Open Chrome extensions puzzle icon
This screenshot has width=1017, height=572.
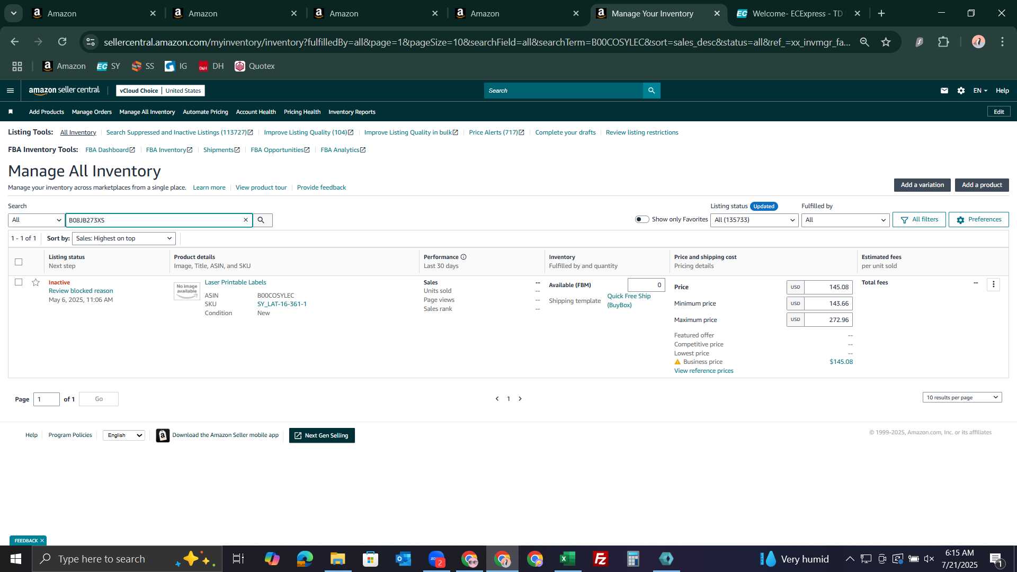[x=943, y=42]
